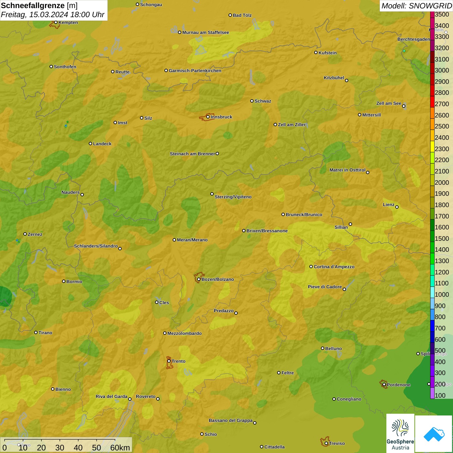The height and width of the screenshot is (453, 453).
Task: Click the 'Predazzo' label
Action: (224, 311)
